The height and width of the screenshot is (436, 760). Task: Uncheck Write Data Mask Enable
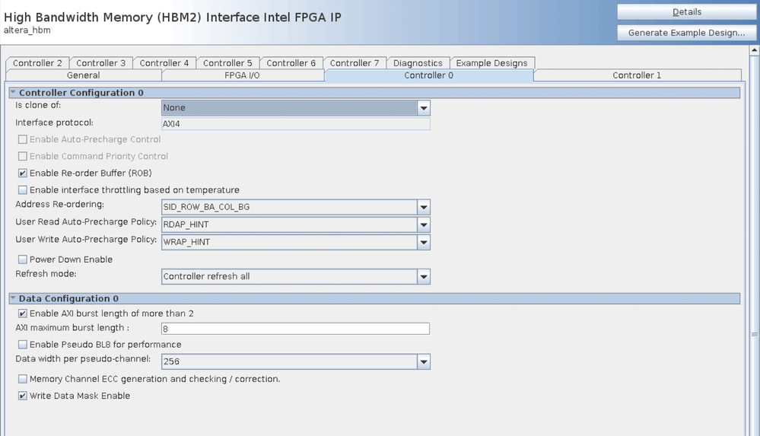click(22, 396)
